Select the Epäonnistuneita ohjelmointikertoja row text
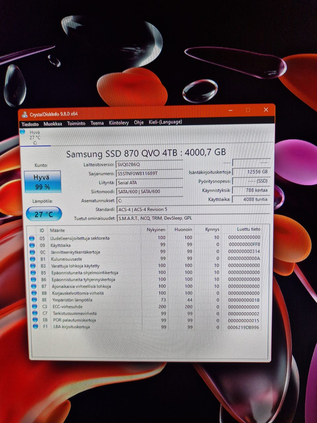This screenshot has width=317, height=423. coord(85,273)
